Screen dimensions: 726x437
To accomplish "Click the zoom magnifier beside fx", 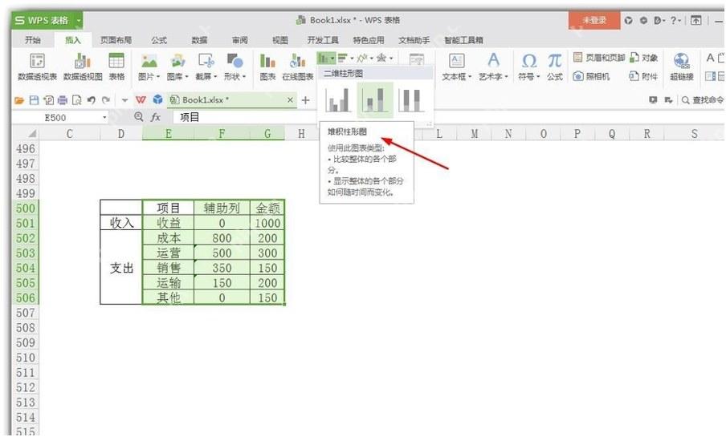I will coord(138,117).
